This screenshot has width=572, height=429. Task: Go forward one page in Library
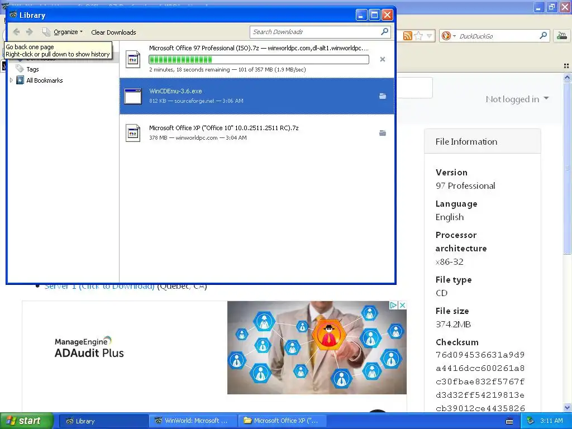pos(30,32)
